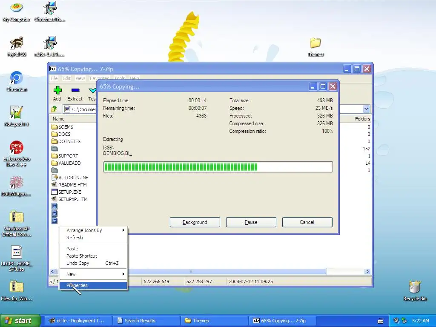Viewport: 436px width, 327px height.
Task: Select the DataWagon desktop shortcut
Action: pyautogui.click(x=17, y=186)
